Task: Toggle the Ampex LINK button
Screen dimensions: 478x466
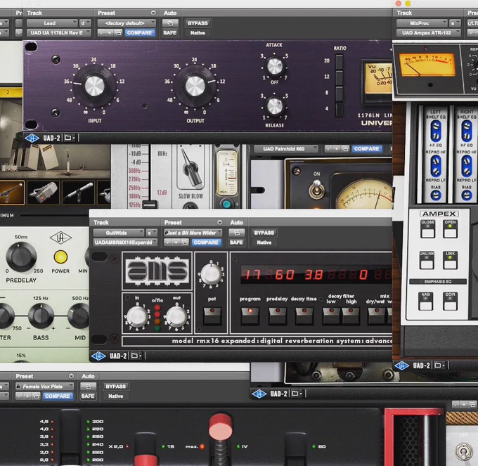Action: click(x=451, y=261)
